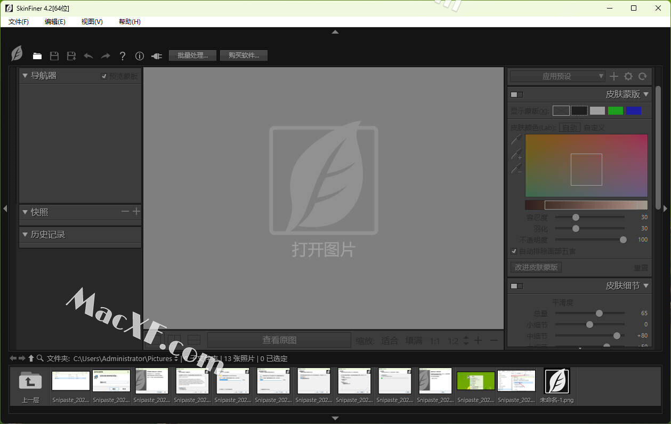Collapse the 历史记录 panel
Image resolution: width=671 pixels, height=424 pixels.
pyautogui.click(x=25, y=235)
